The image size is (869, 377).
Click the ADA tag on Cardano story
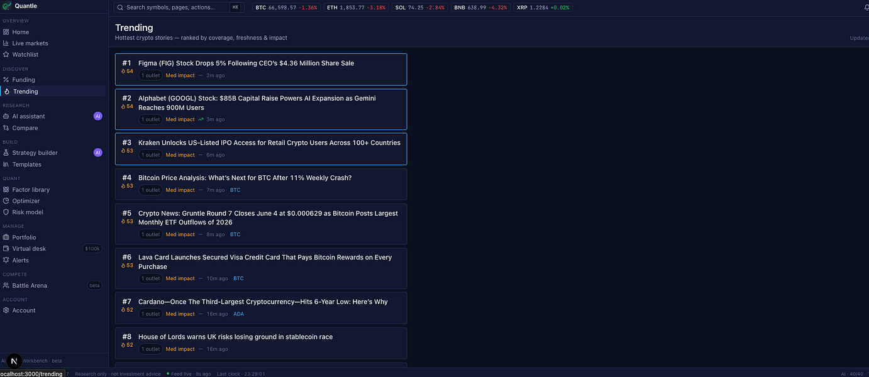[x=238, y=314]
